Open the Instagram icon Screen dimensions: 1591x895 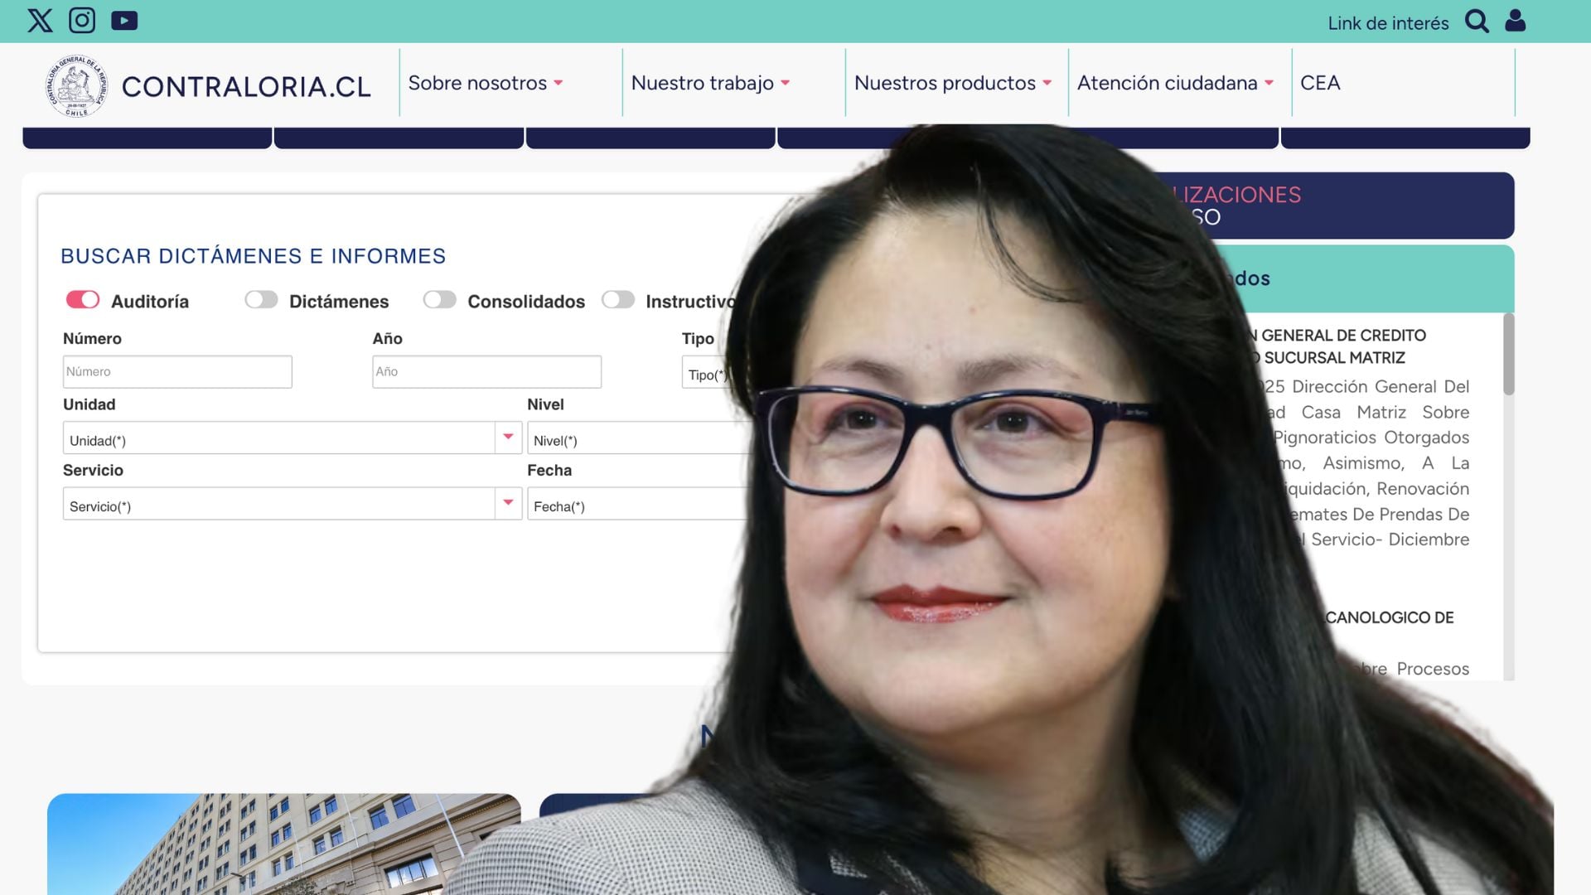82,21
